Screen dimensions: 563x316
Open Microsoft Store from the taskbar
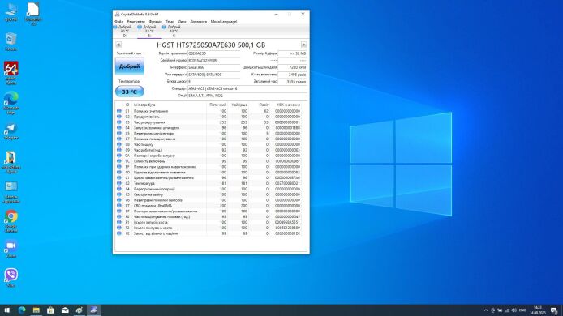(50, 310)
